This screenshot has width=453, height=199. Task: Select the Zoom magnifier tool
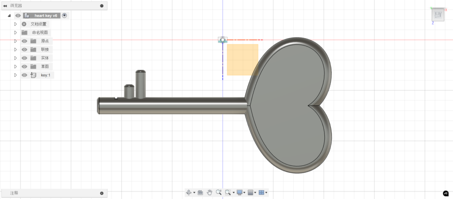point(219,192)
